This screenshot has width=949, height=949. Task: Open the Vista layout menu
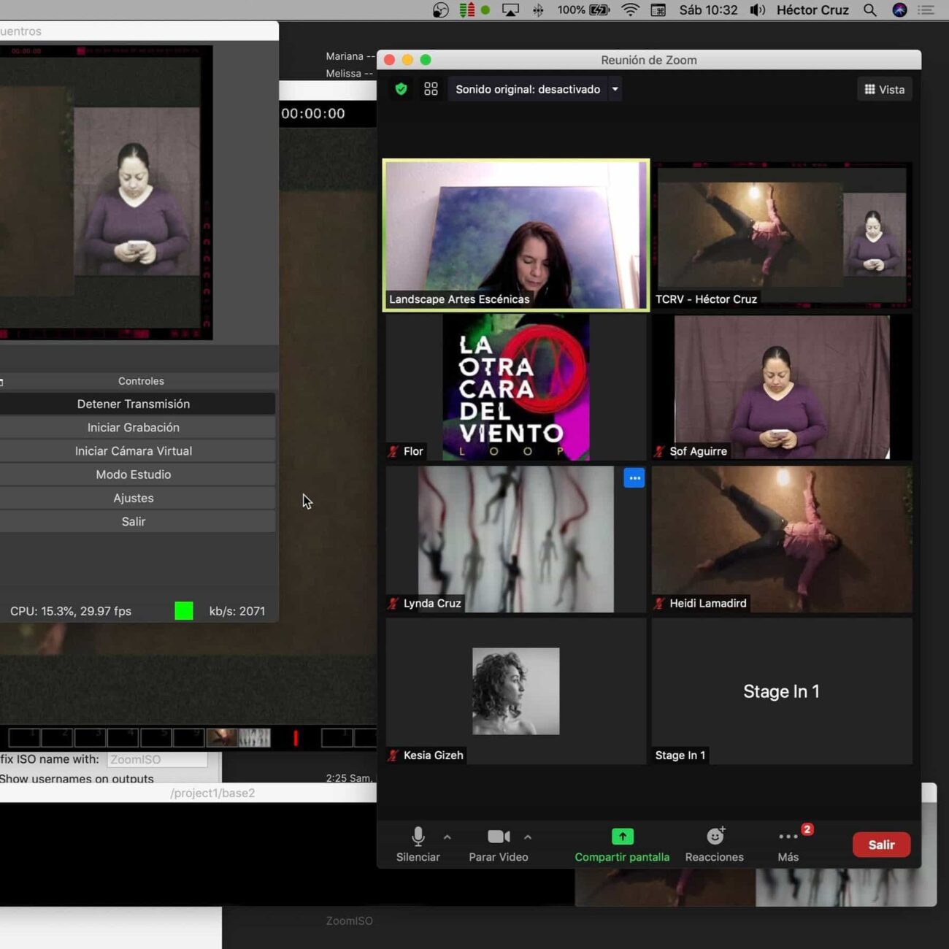coord(884,89)
